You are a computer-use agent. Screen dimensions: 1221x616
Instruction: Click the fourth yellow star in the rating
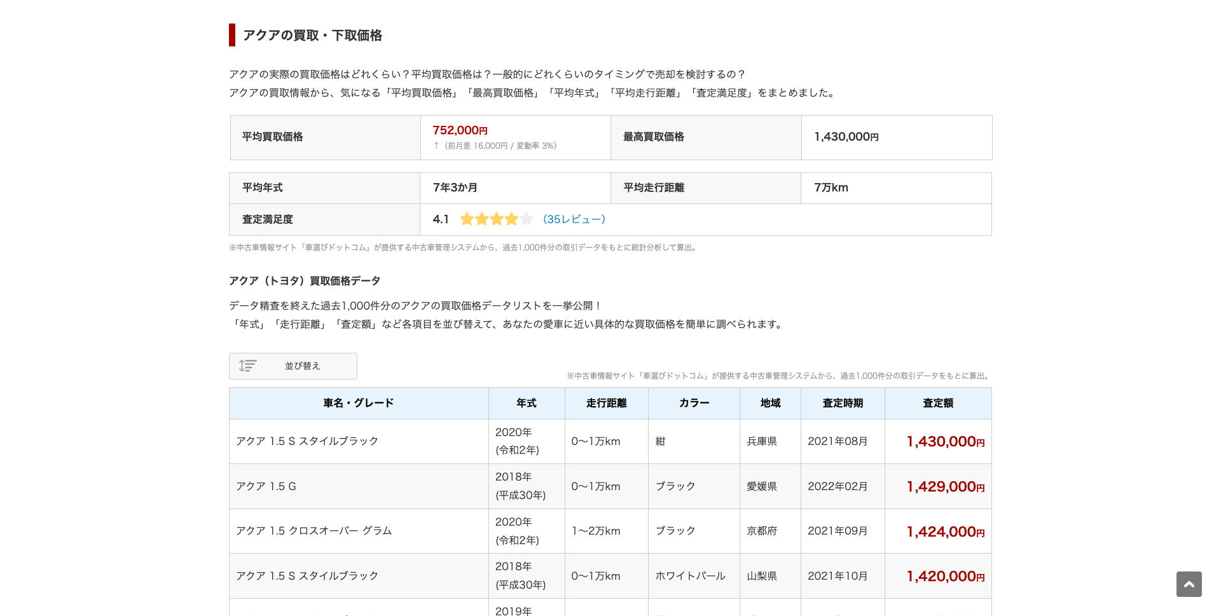[x=511, y=219]
